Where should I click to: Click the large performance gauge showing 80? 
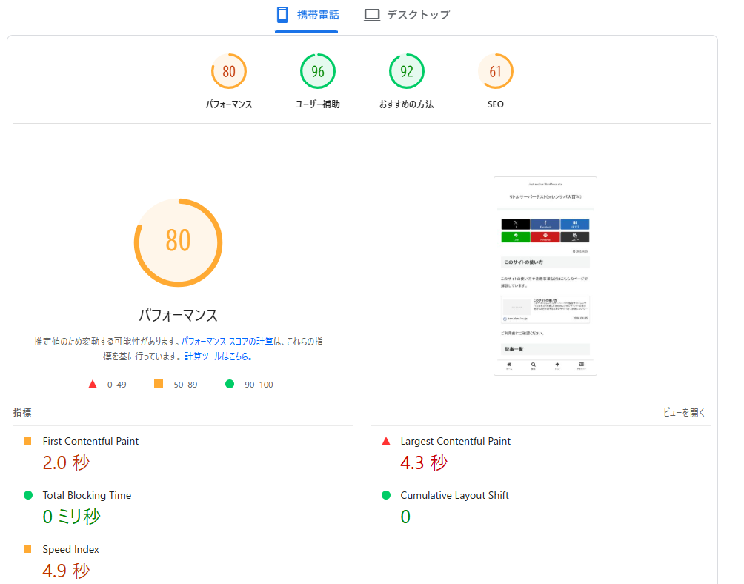coord(178,242)
